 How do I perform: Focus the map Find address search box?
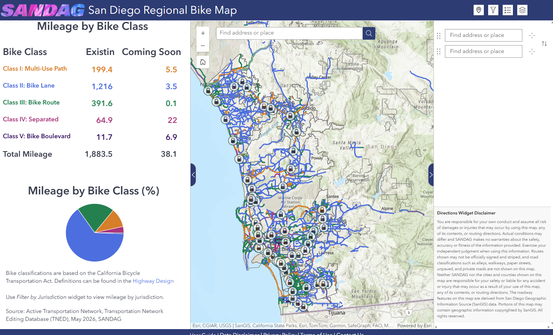[x=289, y=33]
